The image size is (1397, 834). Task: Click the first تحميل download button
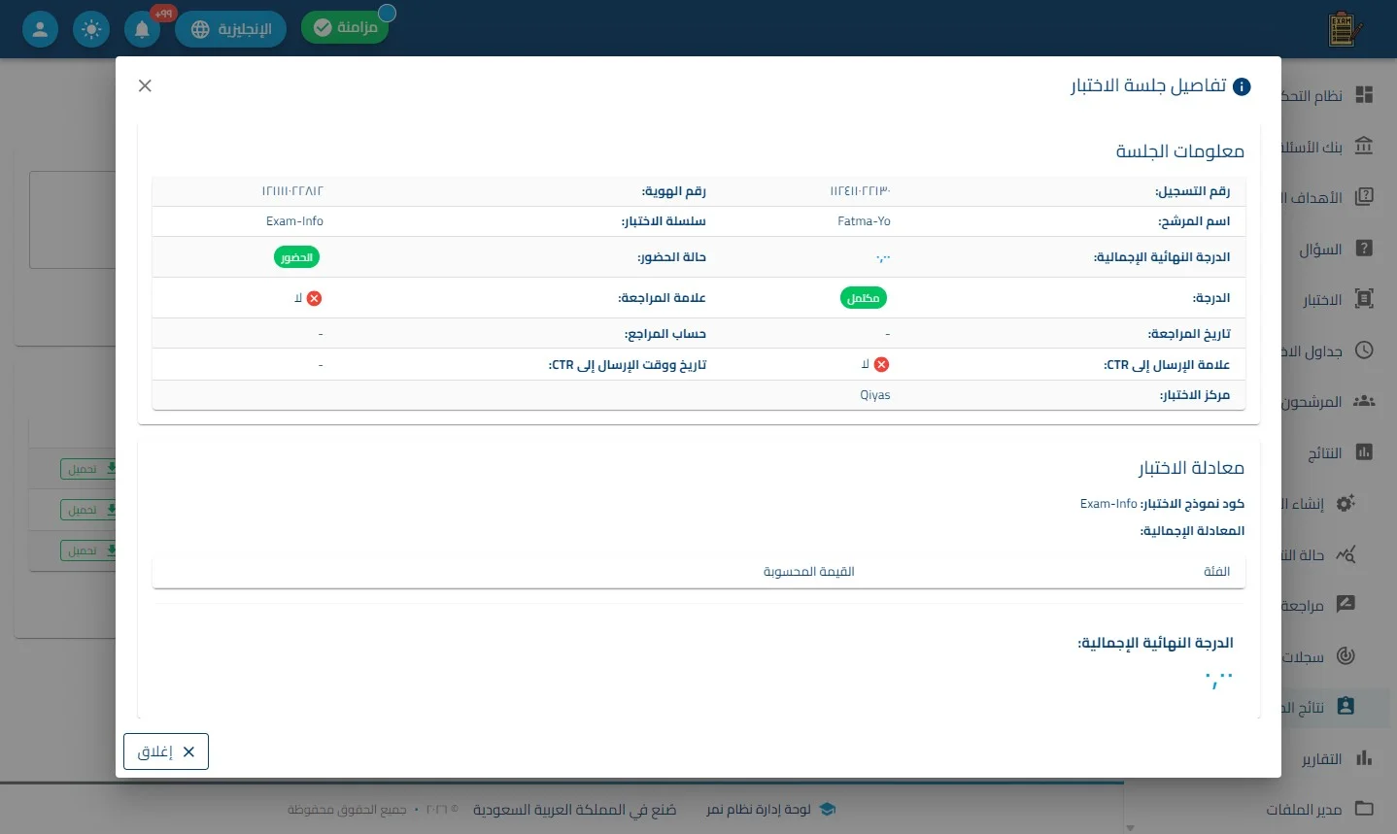(x=88, y=469)
